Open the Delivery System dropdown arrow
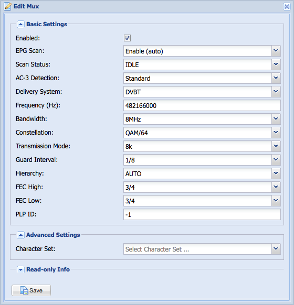The image size is (294, 305). [x=276, y=92]
